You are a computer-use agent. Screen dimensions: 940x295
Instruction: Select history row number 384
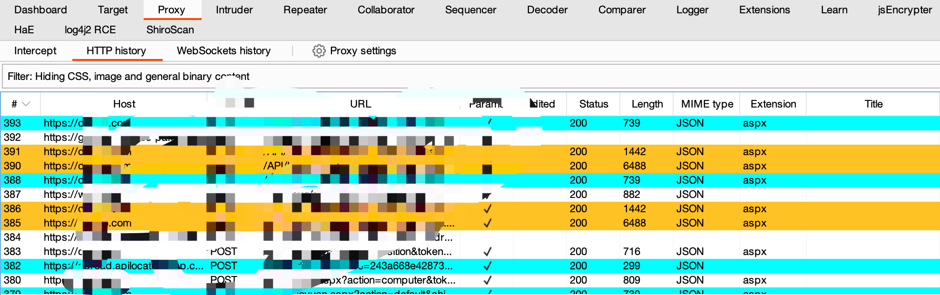tap(470, 237)
